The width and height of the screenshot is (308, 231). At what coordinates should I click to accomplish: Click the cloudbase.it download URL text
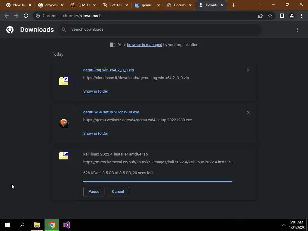click(136, 78)
